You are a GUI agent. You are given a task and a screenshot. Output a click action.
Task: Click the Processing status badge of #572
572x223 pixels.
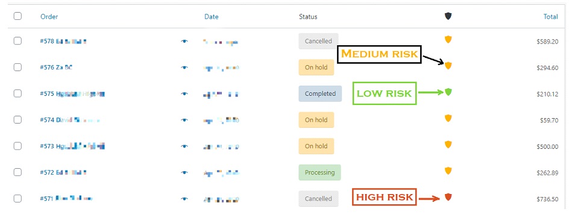pyautogui.click(x=319, y=172)
